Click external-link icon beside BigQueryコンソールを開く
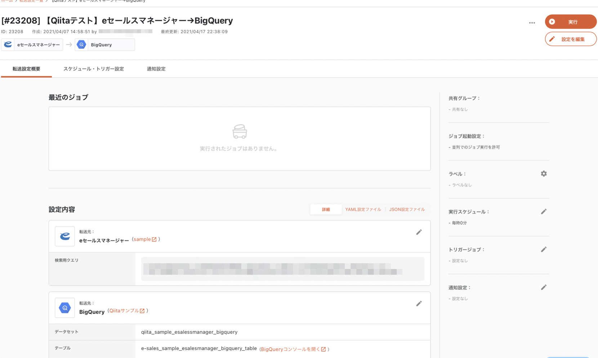The width and height of the screenshot is (598, 358). (323, 349)
